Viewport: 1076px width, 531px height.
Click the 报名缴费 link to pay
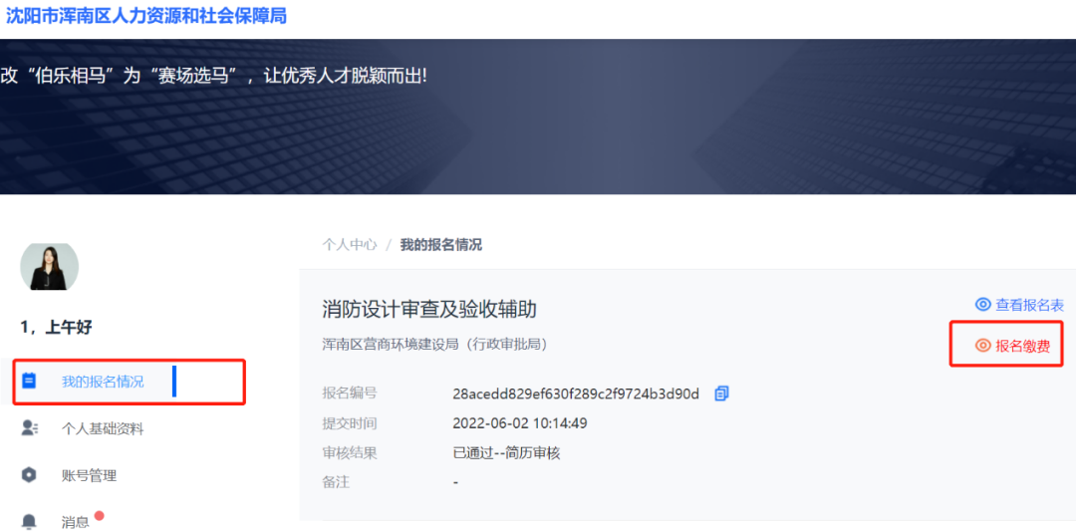tap(1022, 346)
